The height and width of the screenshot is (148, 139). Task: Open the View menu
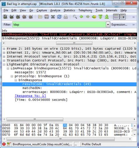[x=23, y=10]
